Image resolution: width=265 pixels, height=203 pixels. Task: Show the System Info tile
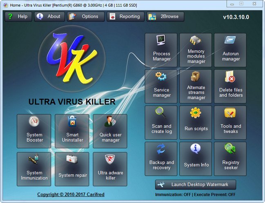pos(196,159)
